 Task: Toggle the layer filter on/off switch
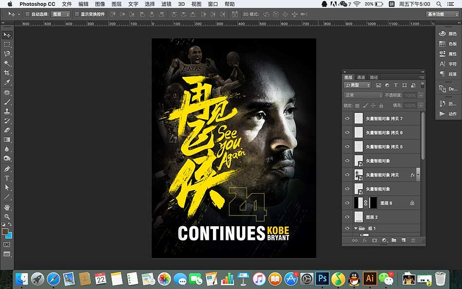point(422,85)
